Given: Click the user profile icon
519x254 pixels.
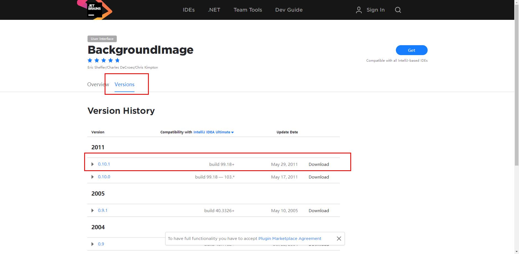Looking at the screenshot, I should click(x=359, y=10).
